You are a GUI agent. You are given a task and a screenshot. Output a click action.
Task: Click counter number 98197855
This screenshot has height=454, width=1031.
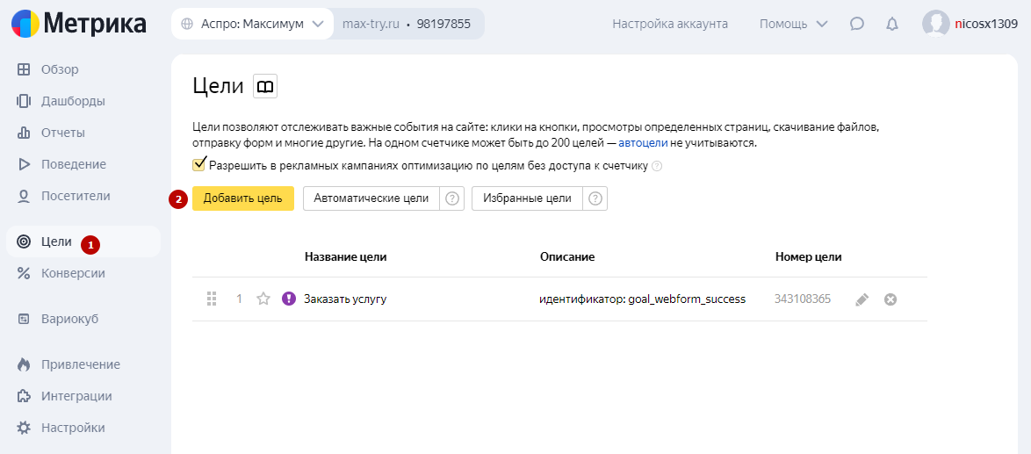coord(443,24)
